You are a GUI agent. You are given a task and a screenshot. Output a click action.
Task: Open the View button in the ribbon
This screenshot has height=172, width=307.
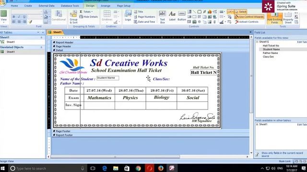point(3,16)
